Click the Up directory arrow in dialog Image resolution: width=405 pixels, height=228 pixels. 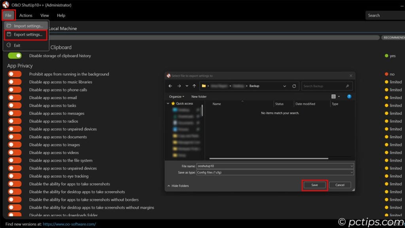pos(194,86)
